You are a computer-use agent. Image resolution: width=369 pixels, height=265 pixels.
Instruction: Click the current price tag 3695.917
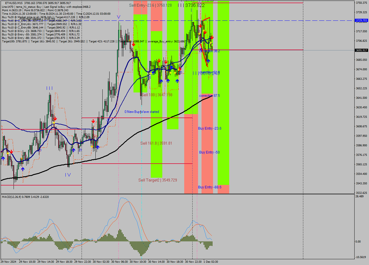pyautogui.click(x=362, y=50)
